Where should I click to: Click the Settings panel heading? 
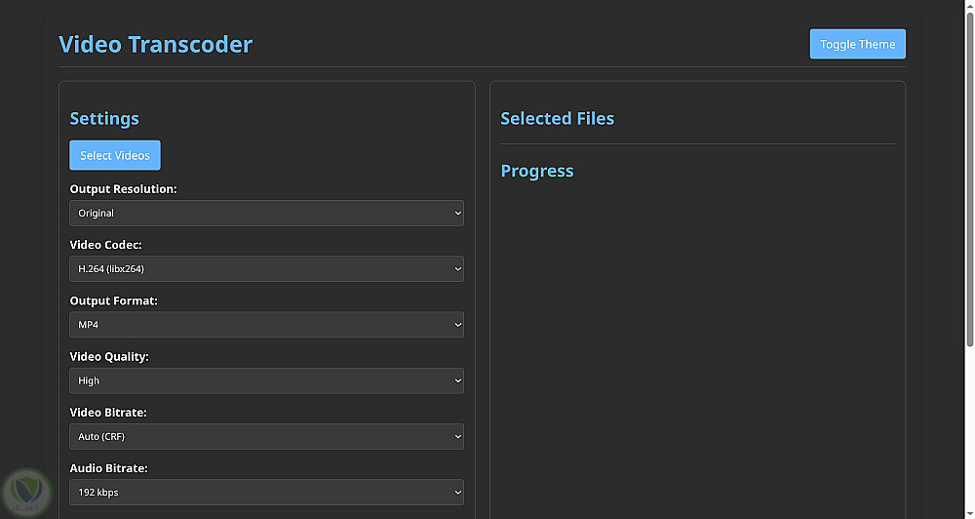[x=104, y=118]
